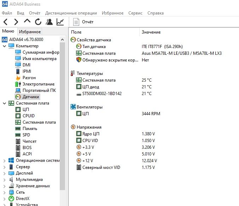The height and width of the screenshot is (206, 239).
Task: Open the SPD memory icon item
Action: (18, 135)
